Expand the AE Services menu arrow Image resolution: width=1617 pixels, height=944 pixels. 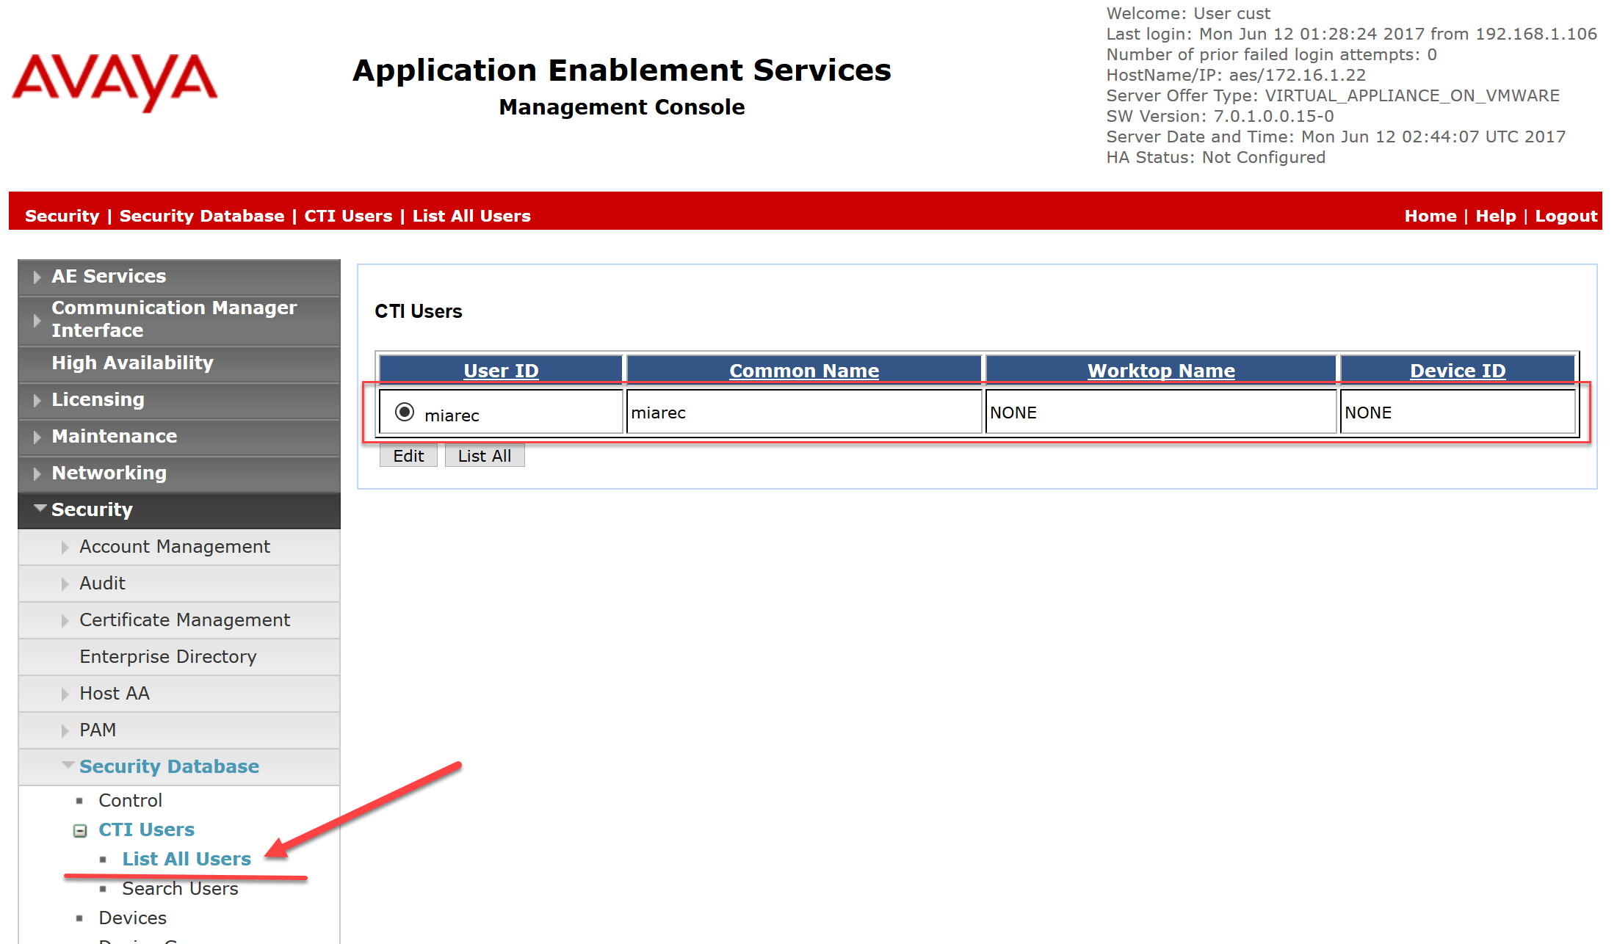pos(37,277)
